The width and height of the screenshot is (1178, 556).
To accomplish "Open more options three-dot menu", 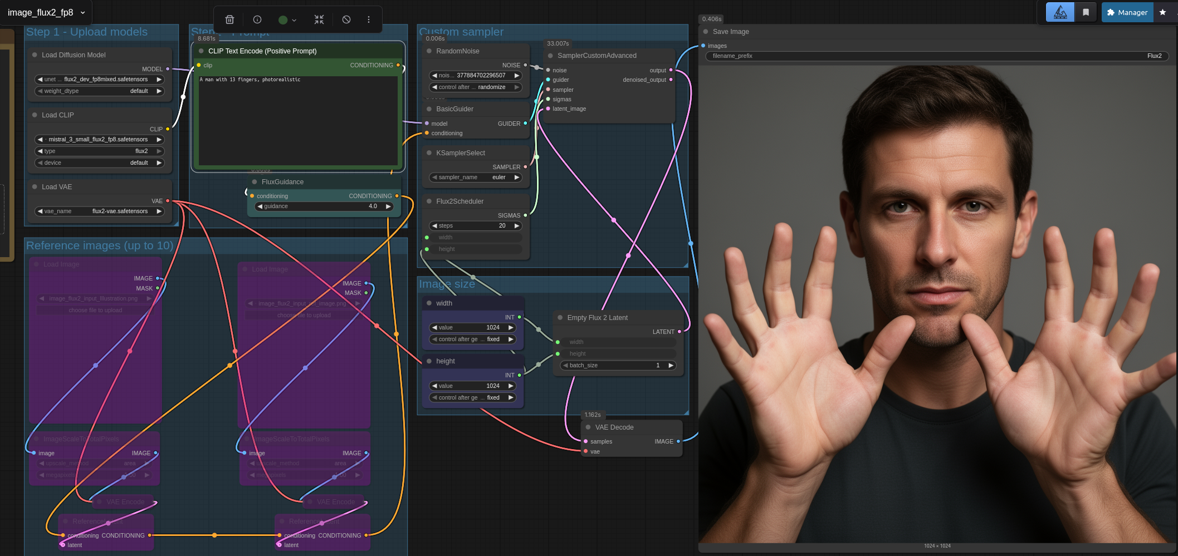I will pos(369,19).
